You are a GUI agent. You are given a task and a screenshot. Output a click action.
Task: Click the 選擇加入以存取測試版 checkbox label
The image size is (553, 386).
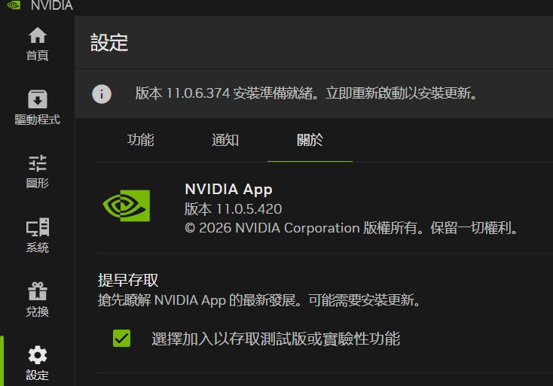pyautogui.click(x=276, y=339)
